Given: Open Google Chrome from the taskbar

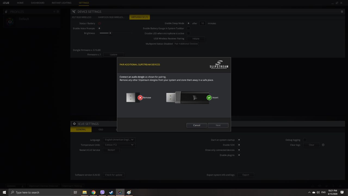Looking at the screenshot, I should click(93, 192).
